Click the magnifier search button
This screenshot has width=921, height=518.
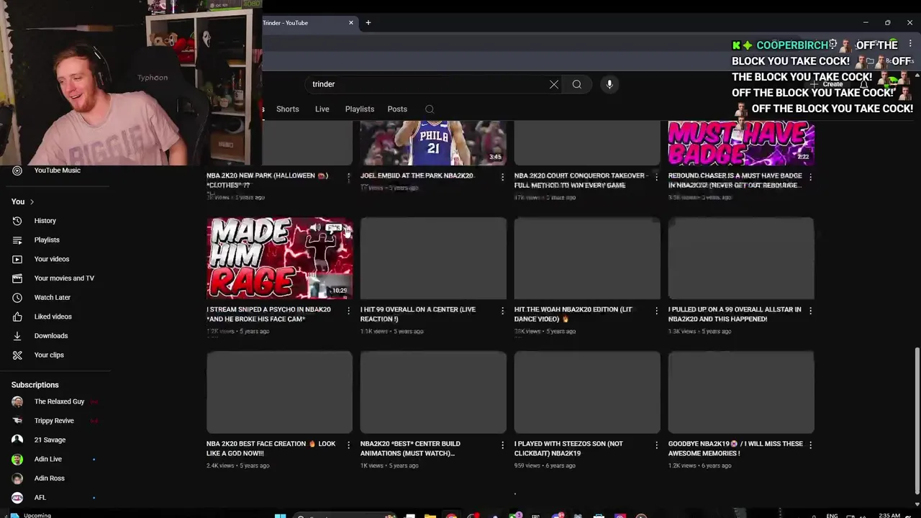577,84
